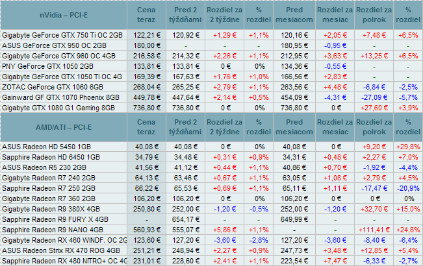Click PNY GeForce GTX 1050 2GB name
The width and height of the screenshot is (423, 266).
point(47,66)
